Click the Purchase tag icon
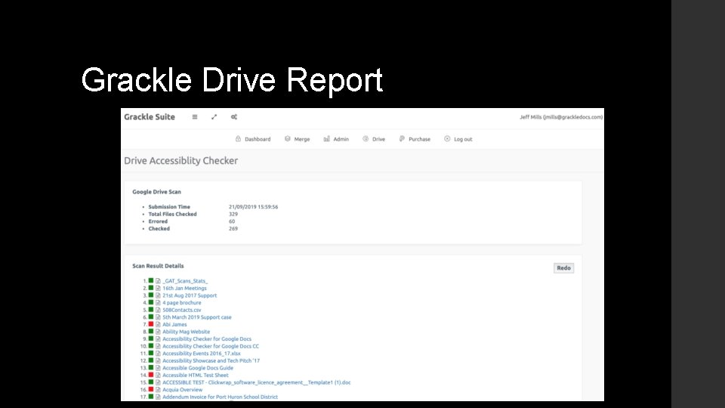Viewport: 725px width, 408px height. pyautogui.click(x=402, y=139)
